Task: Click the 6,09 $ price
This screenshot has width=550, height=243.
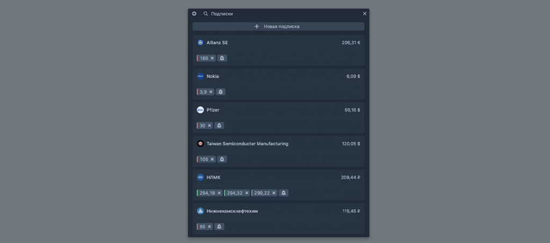Action: (x=353, y=76)
